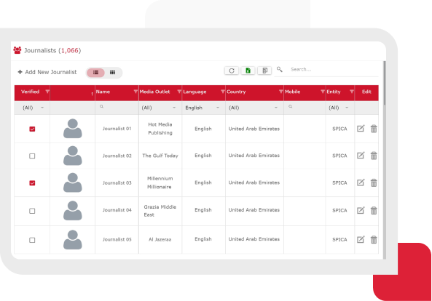This screenshot has height=301, width=432.
Task: Edit the Journalist 01 record
Action: (x=361, y=129)
